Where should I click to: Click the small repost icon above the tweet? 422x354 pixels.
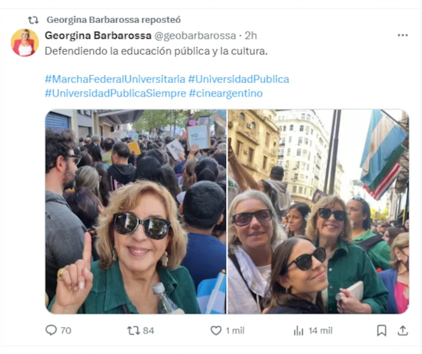(33, 20)
